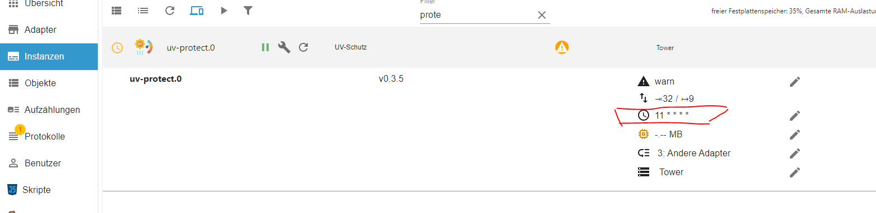Edit the warn log level
The width and height of the screenshot is (876, 213).
795,82
